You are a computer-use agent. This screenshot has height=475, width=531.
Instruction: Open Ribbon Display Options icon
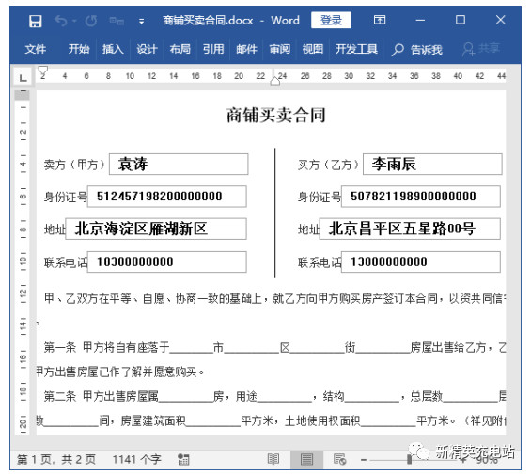[x=380, y=21]
